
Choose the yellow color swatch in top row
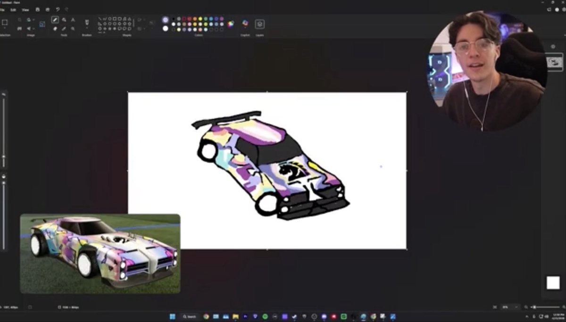pyautogui.click(x=200, y=19)
